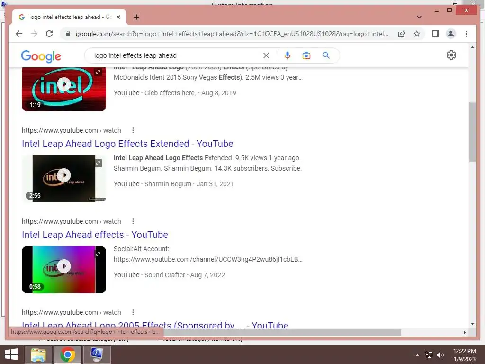This screenshot has height=364, width=485.
Task: Click the youtube.com URL above Logo Effects Extended
Action: [x=71, y=130]
